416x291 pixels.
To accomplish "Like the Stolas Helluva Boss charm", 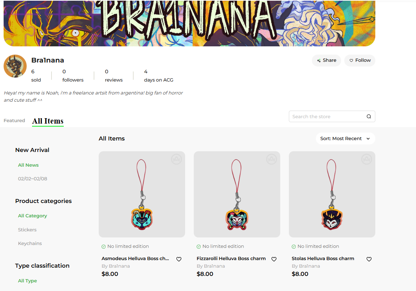I will (369, 259).
